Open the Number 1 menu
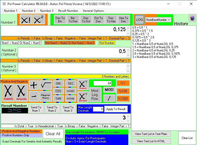 (11, 11)
